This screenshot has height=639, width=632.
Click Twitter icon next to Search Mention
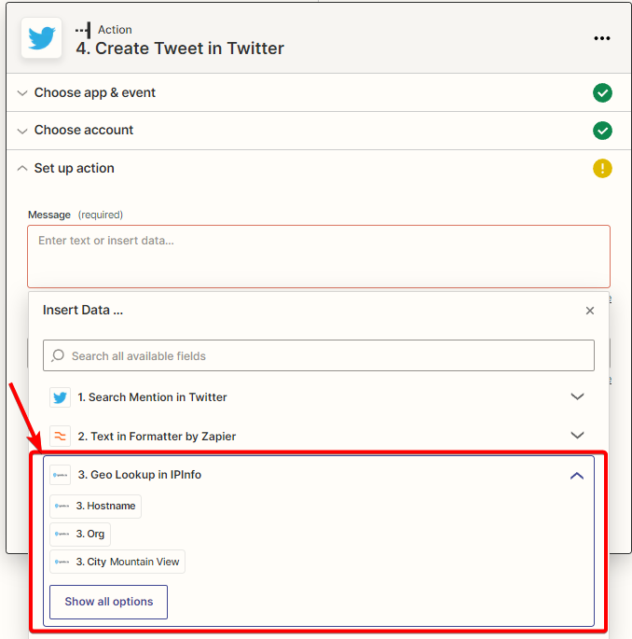(x=60, y=397)
